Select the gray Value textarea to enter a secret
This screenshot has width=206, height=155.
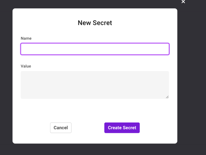[x=95, y=85]
